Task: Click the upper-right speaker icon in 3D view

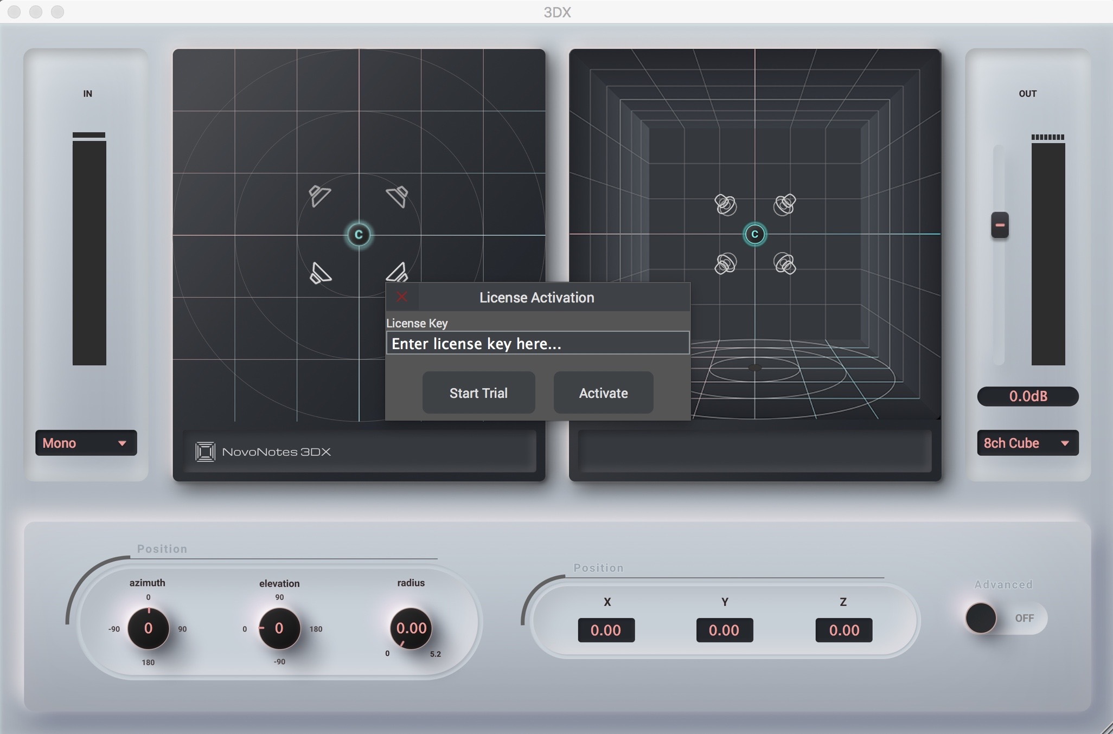Action: pyautogui.click(x=785, y=204)
